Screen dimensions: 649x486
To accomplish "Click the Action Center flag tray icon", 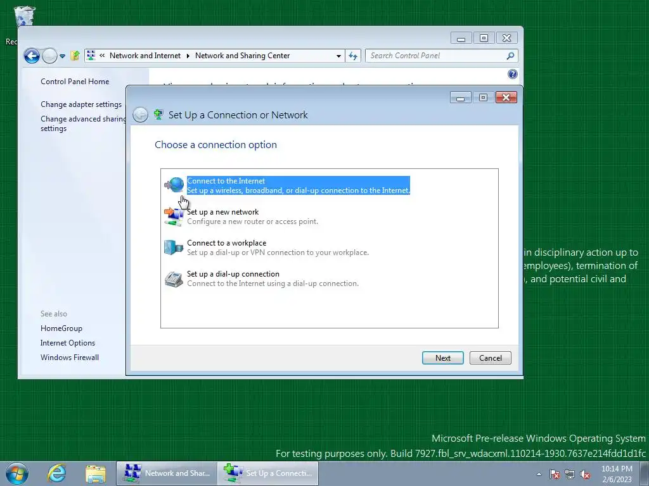I will coord(554,474).
